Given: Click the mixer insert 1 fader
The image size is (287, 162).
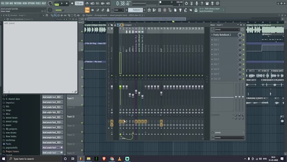Looking at the screenshot, I should pyautogui.click(x=120, y=87).
